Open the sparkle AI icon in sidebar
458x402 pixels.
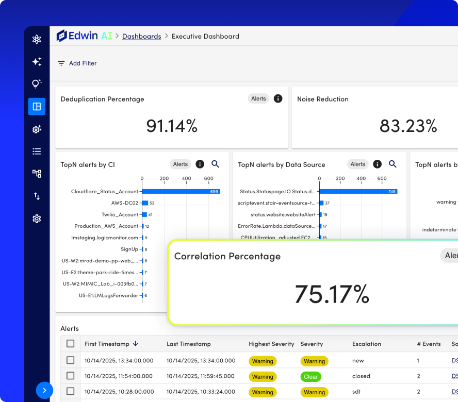[37, 62]
